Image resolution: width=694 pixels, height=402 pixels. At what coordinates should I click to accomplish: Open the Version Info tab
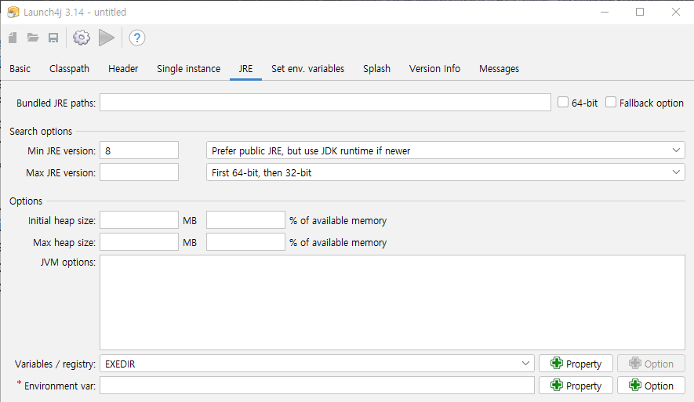coord(434,68)
